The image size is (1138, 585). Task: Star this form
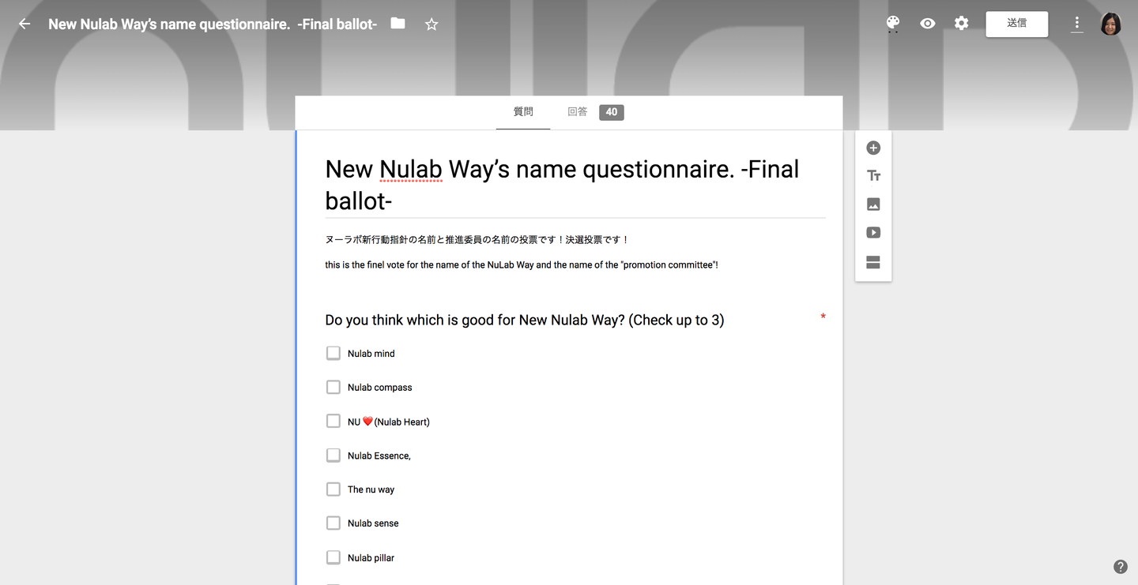coord(431,24)
